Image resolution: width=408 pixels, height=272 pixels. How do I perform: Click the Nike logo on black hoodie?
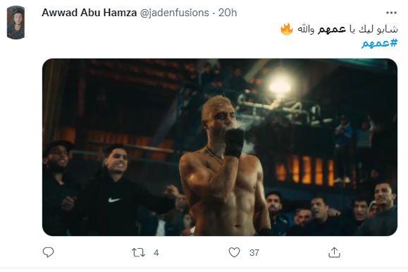tap(114, 200)
